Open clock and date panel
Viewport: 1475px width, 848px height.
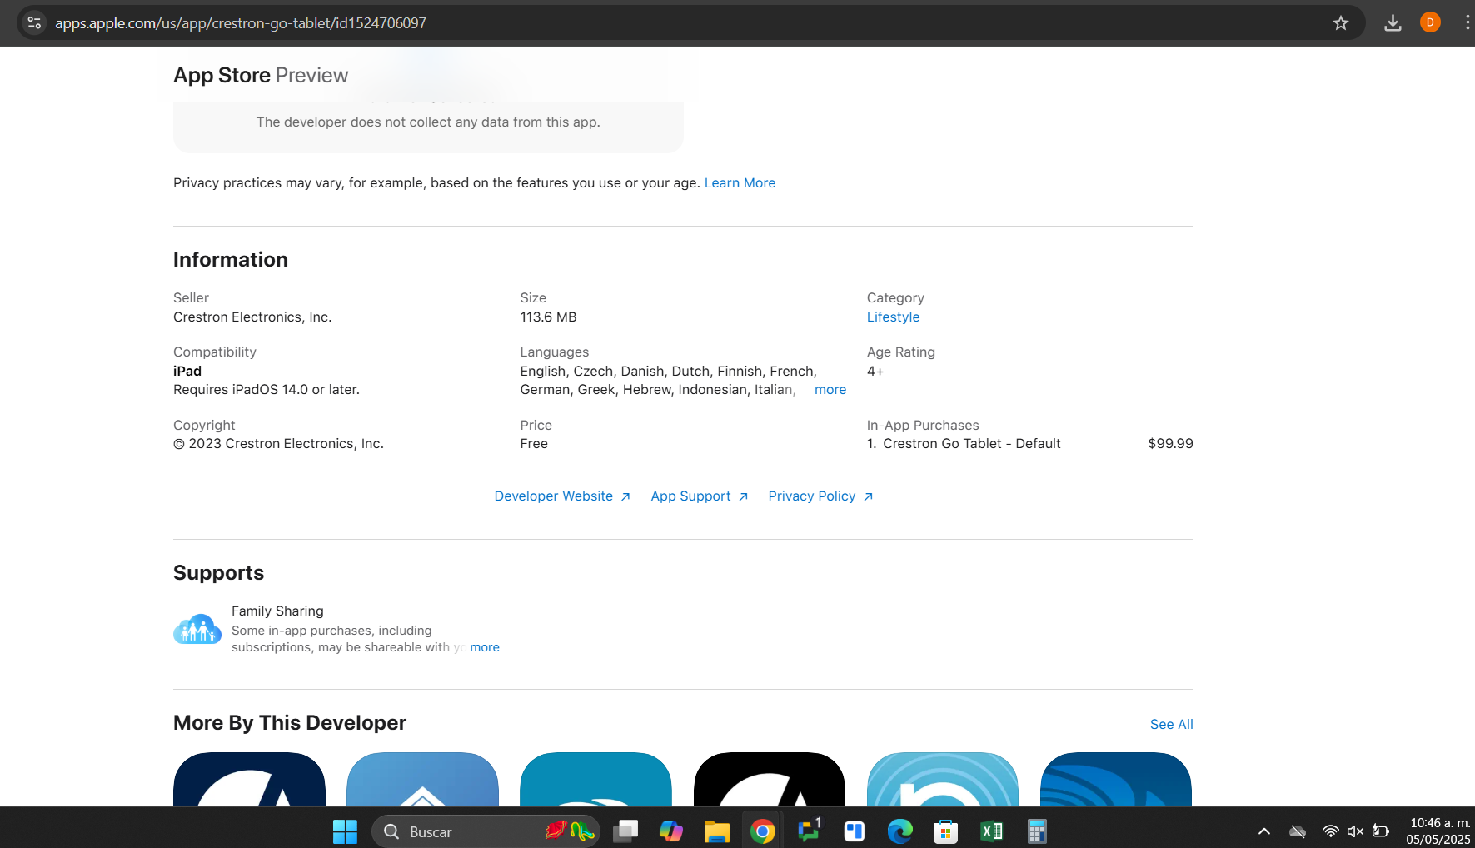click(x=1438, y=831)
